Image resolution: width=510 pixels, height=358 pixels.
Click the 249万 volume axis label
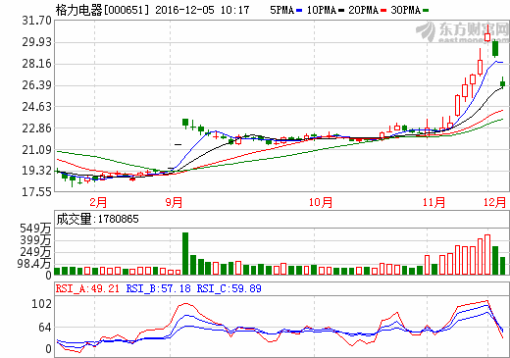(x=35, y=252)
